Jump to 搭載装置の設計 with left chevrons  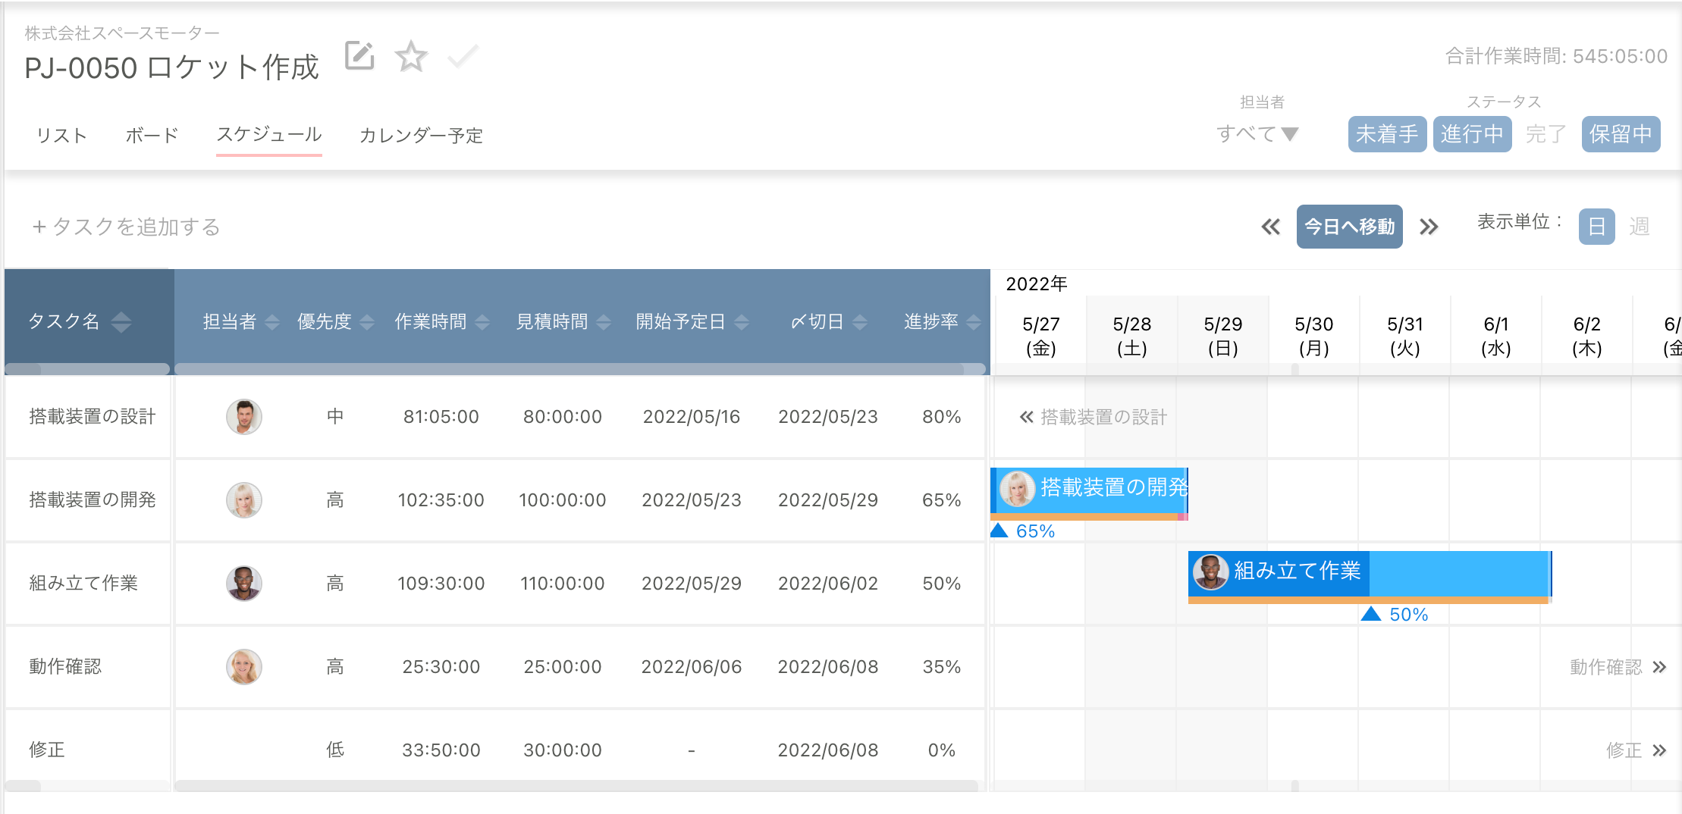[1027, 417]
